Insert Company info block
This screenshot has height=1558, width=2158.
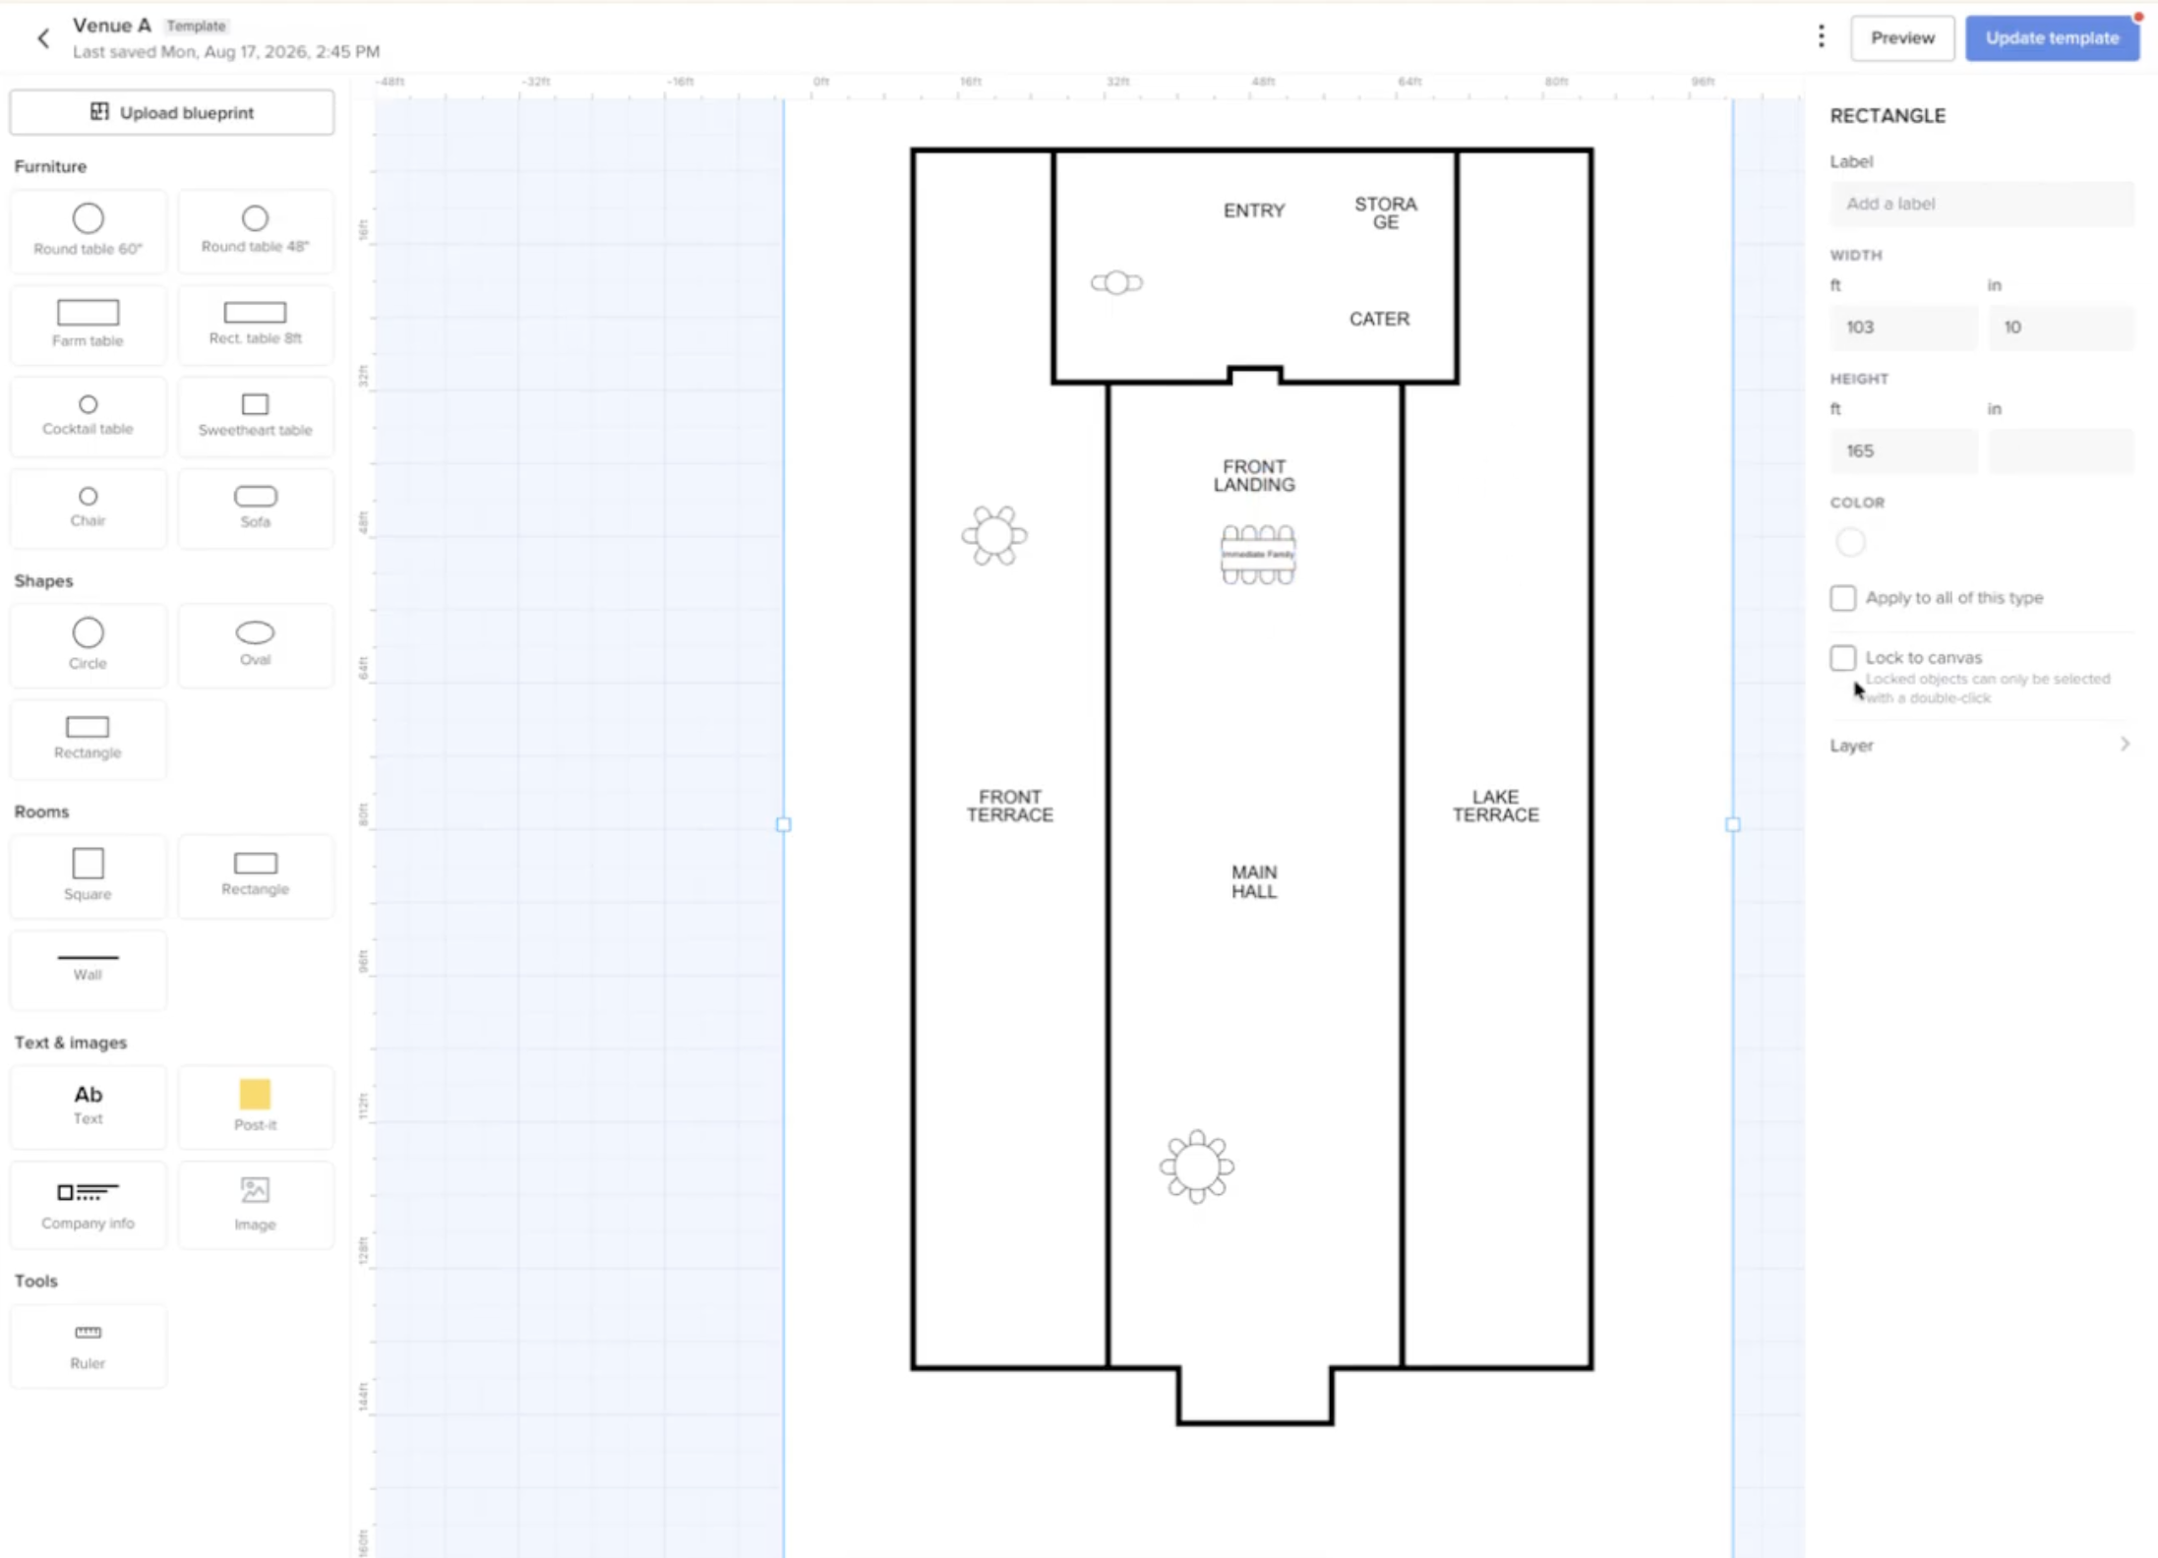[88, 1206]
